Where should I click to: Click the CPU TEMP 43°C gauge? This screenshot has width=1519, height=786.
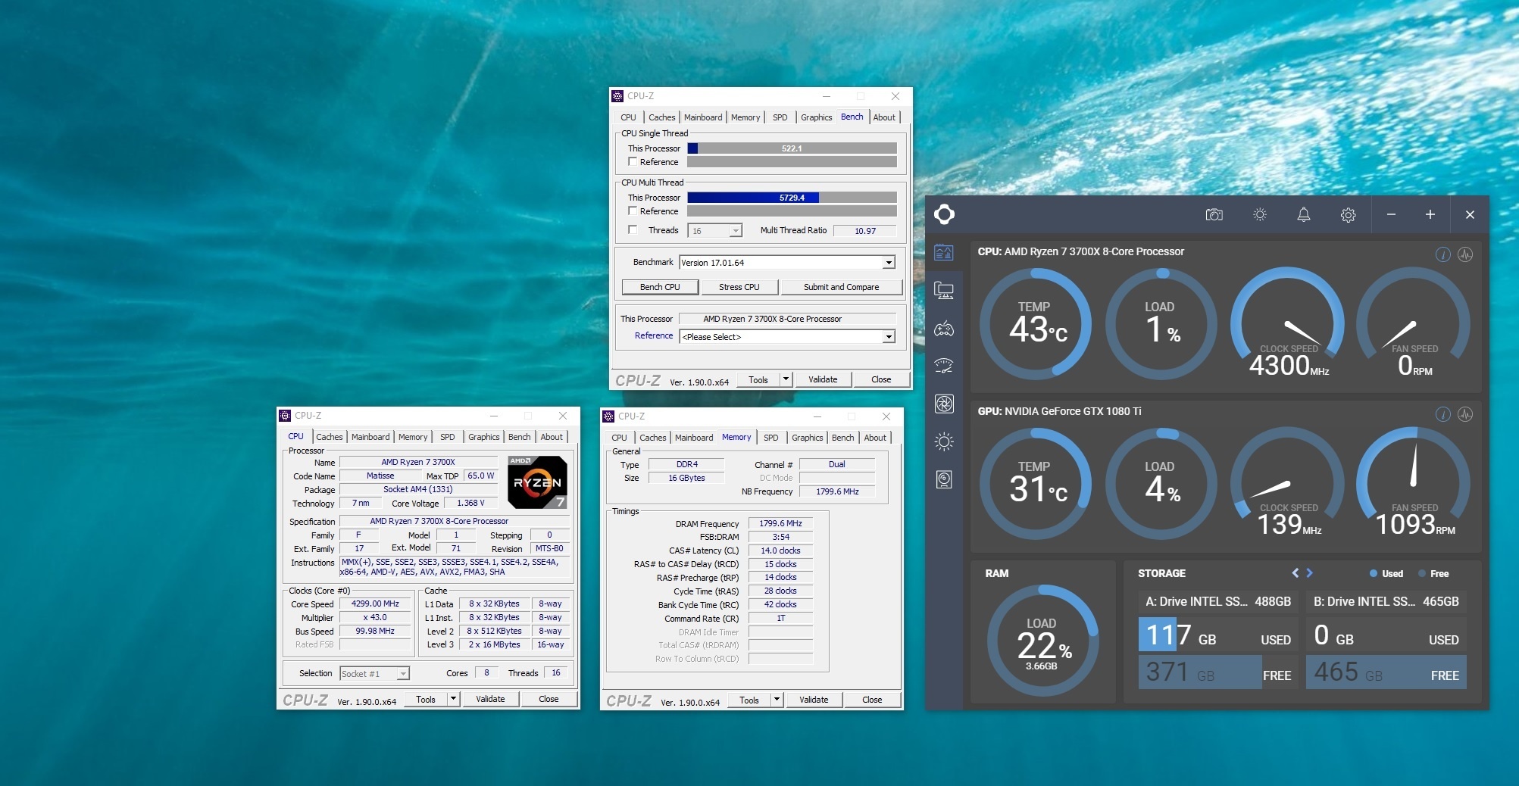point(1036,323)
